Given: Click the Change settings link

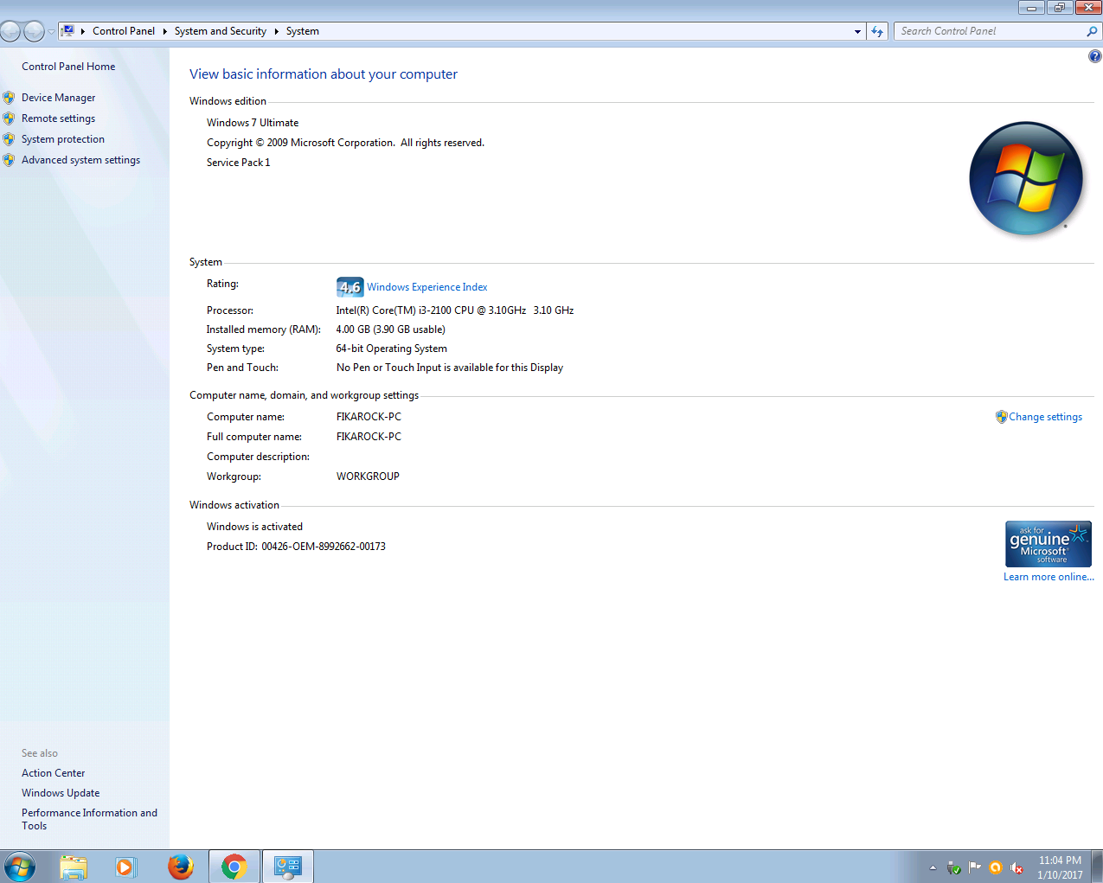Looking at the screenshot, I should point(1045,416).
